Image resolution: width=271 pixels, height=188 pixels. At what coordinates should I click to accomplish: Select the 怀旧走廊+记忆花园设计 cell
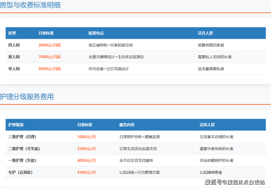(109, 69)
